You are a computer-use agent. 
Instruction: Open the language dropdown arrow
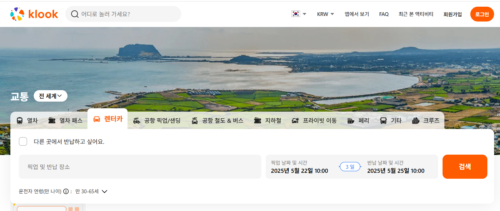(304, 14)
